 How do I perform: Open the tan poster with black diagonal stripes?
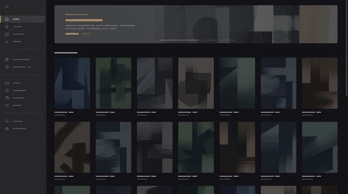pos(72,147)
